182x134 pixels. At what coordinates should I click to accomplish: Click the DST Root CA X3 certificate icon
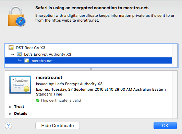(11, 48)
